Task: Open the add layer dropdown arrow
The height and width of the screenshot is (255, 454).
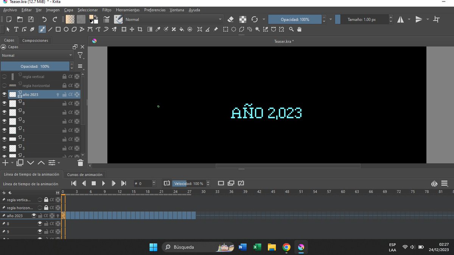Action: pos(12,163)
